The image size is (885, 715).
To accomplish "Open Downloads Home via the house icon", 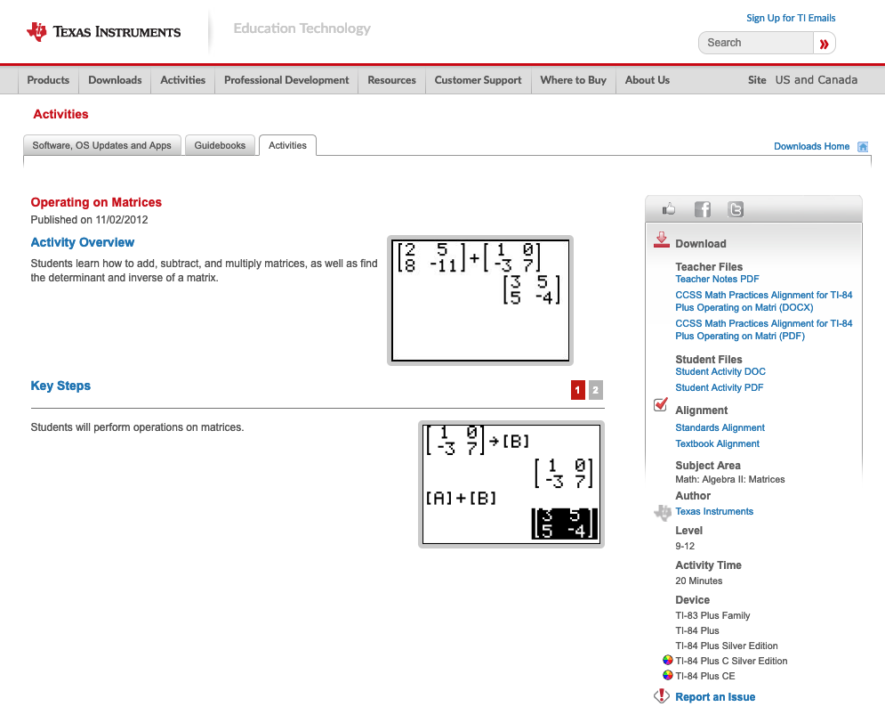I will (x=862, y=145).
